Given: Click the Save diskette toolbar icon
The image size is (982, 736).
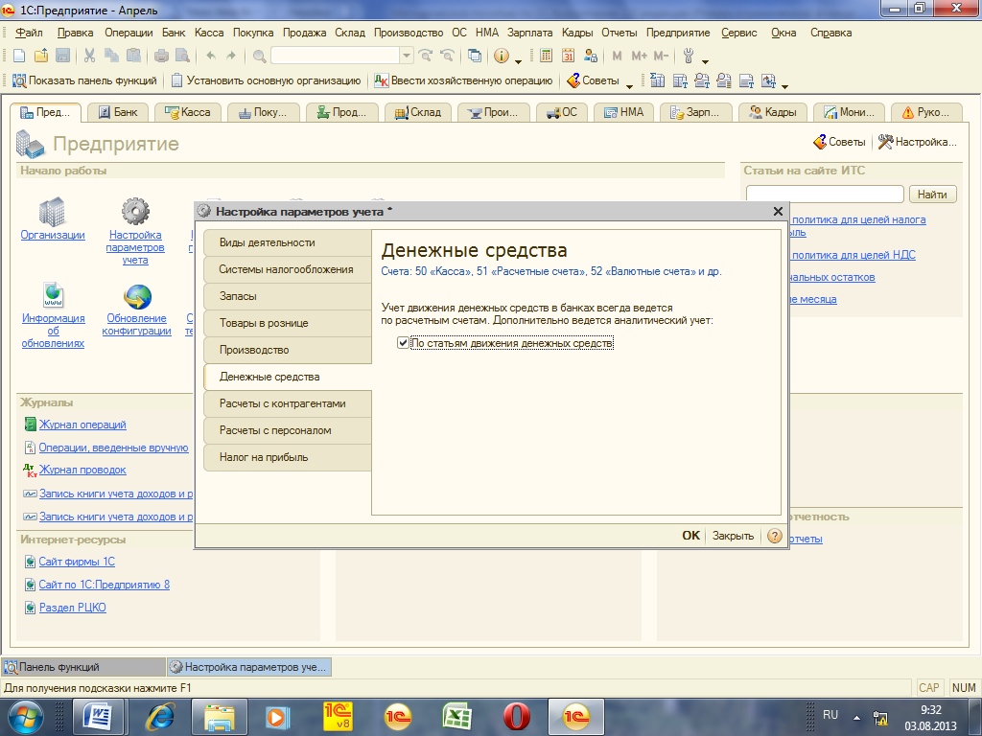Looking at the screenshot, I should pos(62,56).
